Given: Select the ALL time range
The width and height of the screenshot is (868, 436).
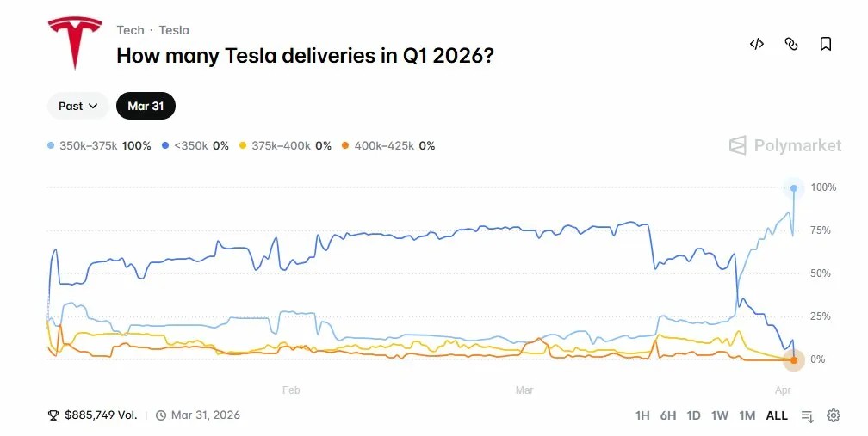Looking at the screenshot, I should [777, 415].
